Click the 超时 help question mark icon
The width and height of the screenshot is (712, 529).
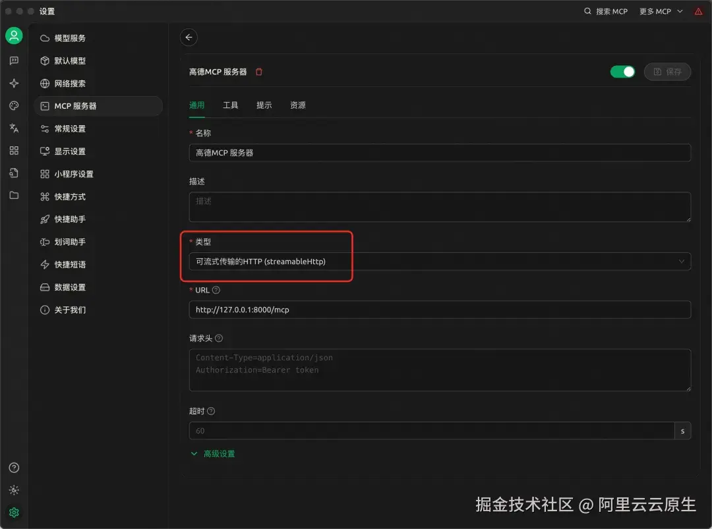[211, 411]
